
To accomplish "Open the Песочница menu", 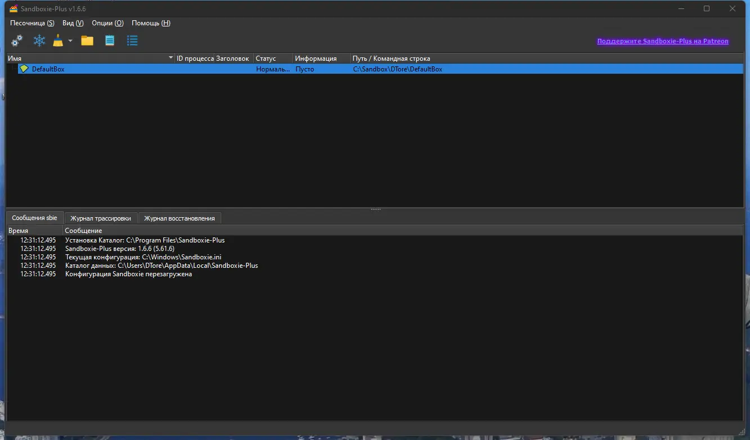I will click(x=32, y=23).
